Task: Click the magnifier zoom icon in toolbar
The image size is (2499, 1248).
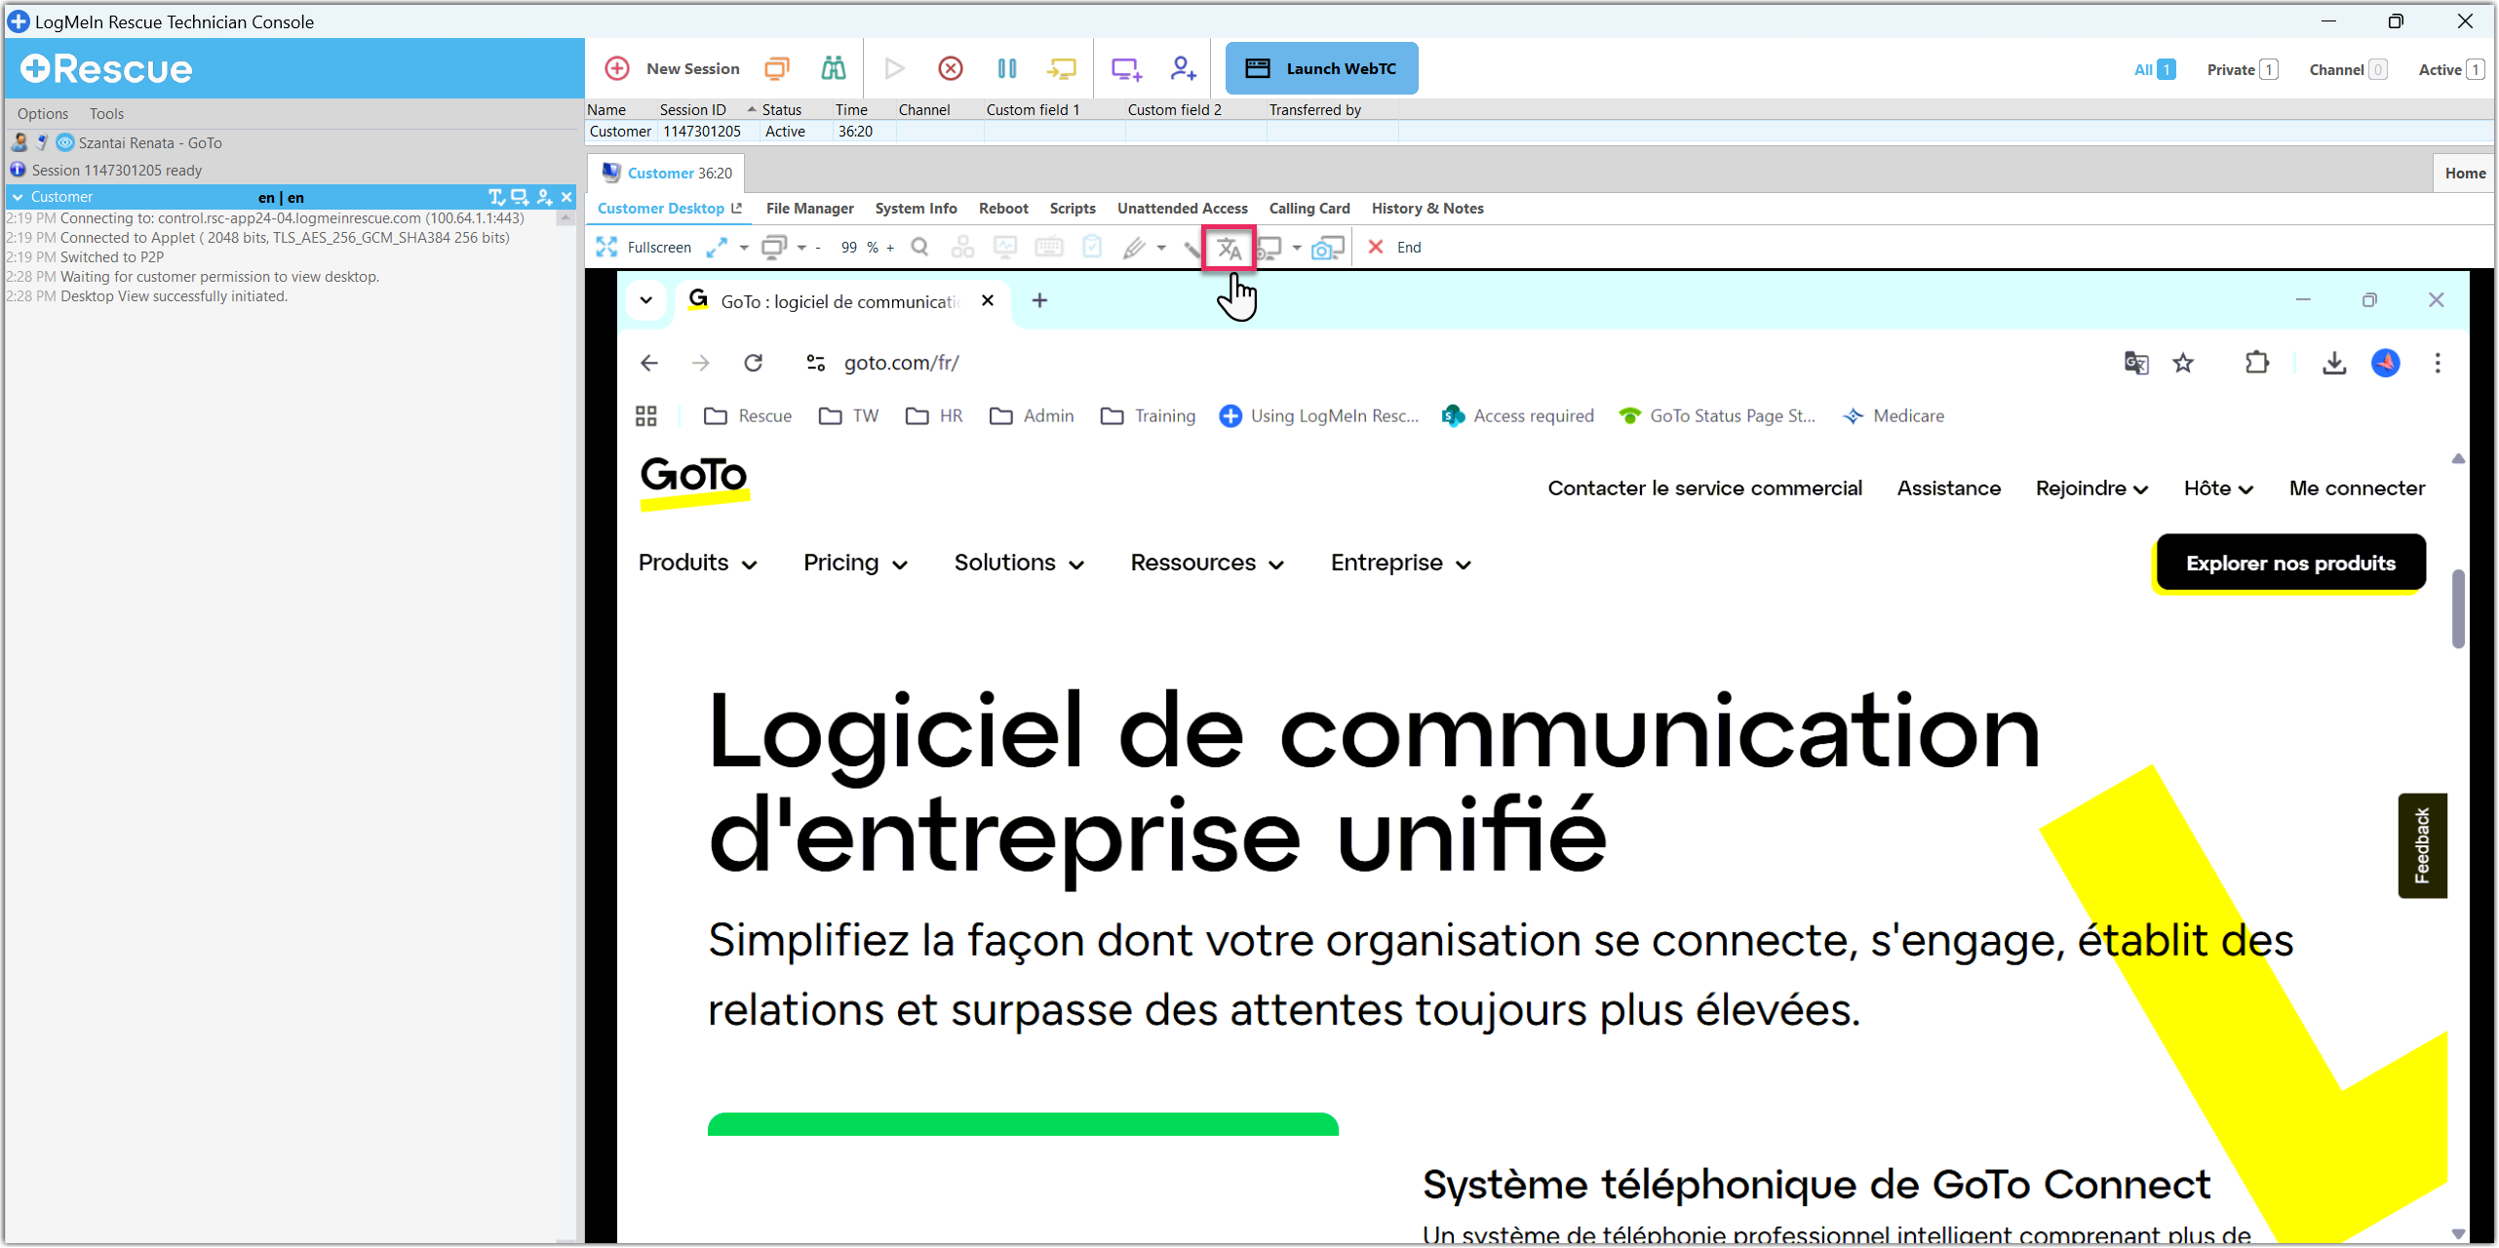Action: click(918, 248)
